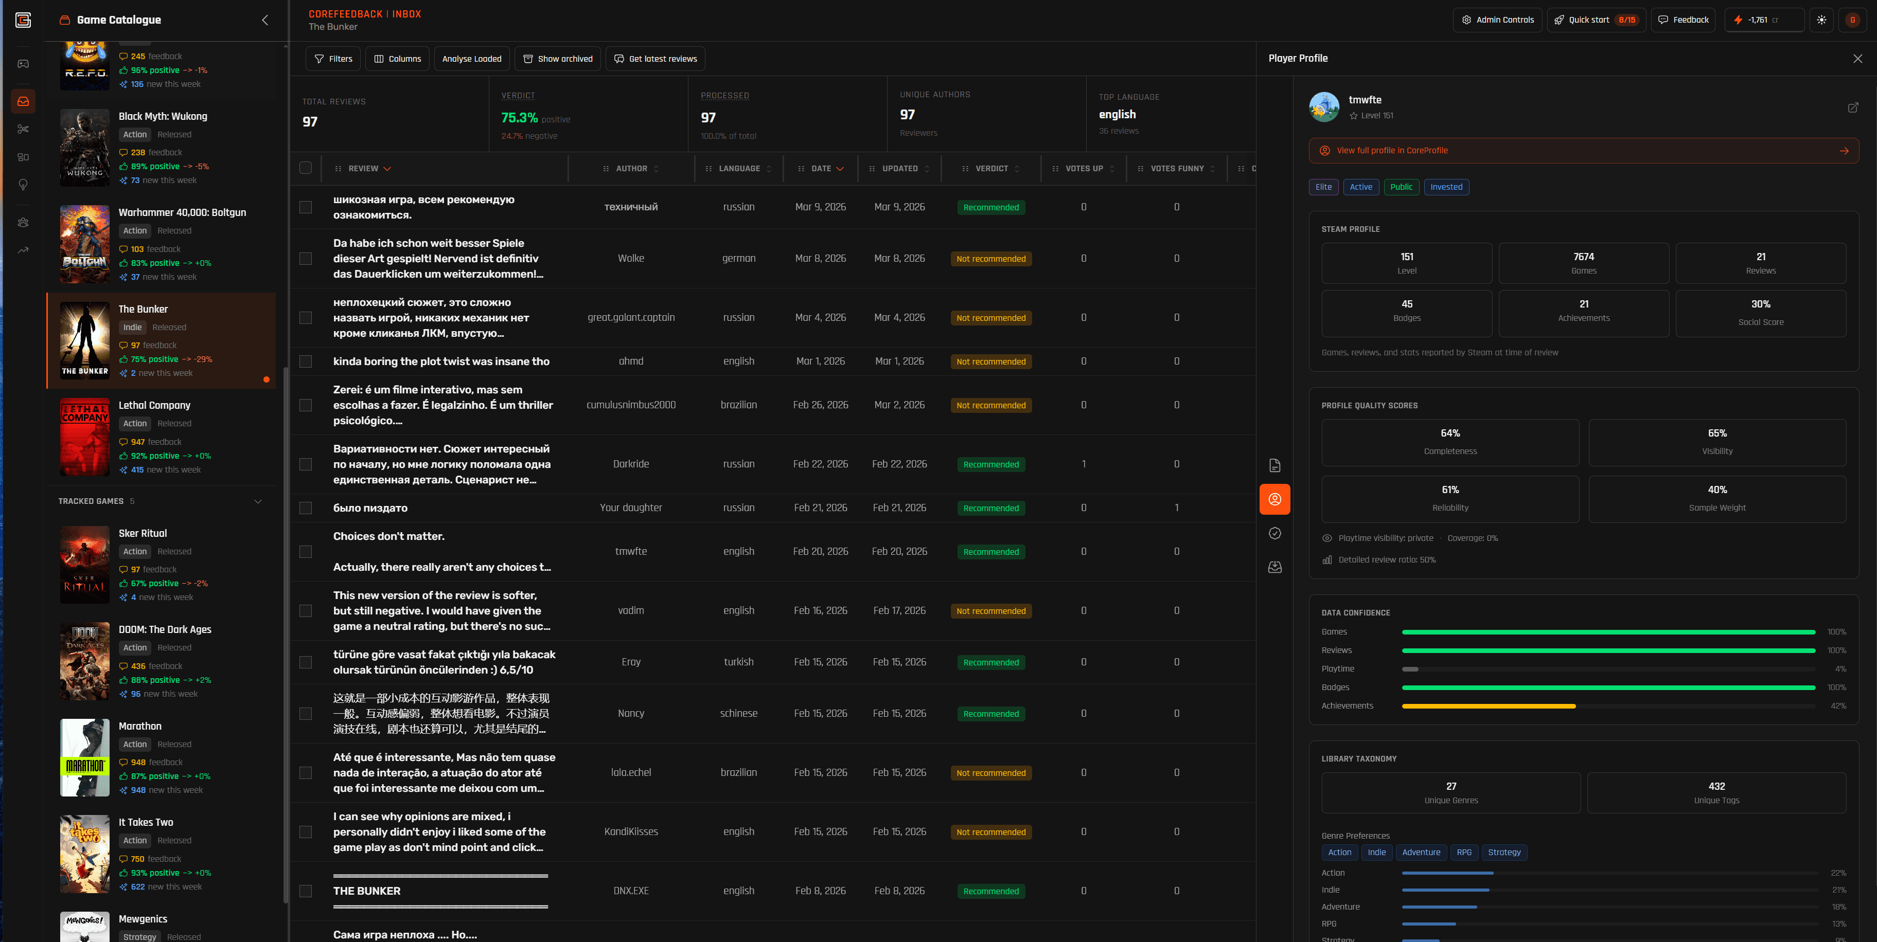Click the document icon in profile panel rail
The width and height of the screenshot is (1877, 942).
pyautogui.click(x=1274, y=466)
